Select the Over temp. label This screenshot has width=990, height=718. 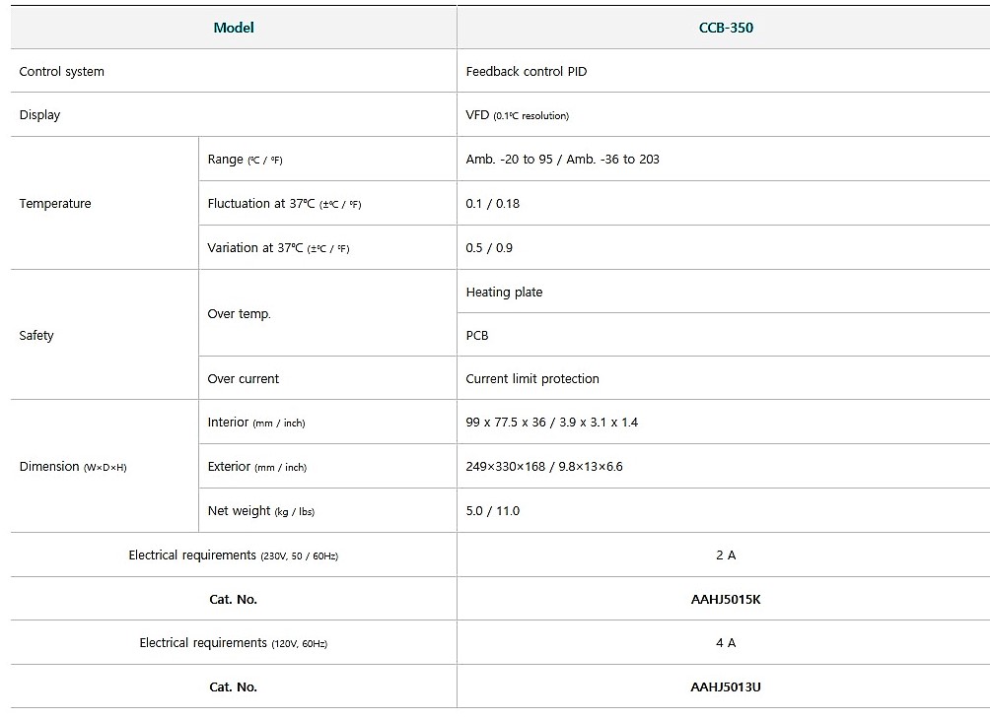click(240, 314)
